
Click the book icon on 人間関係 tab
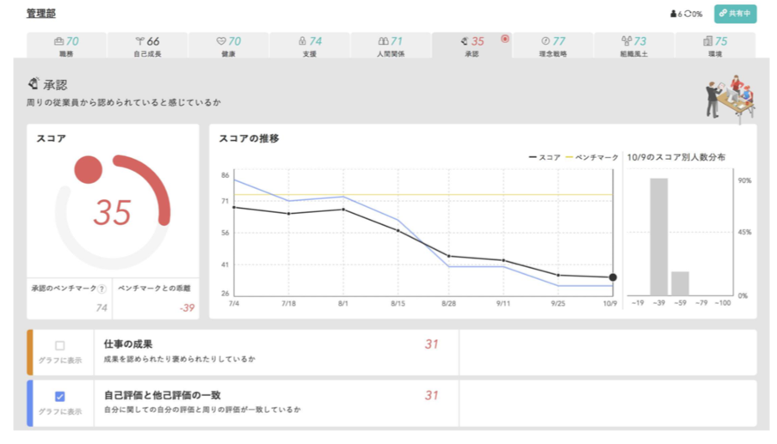(x=383, y=41)
